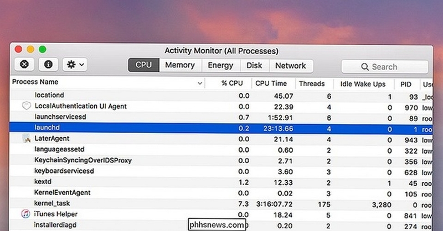Toggle sort order chevron on Process Name
This screenshot has width=443, height=231.
(200, 83)
